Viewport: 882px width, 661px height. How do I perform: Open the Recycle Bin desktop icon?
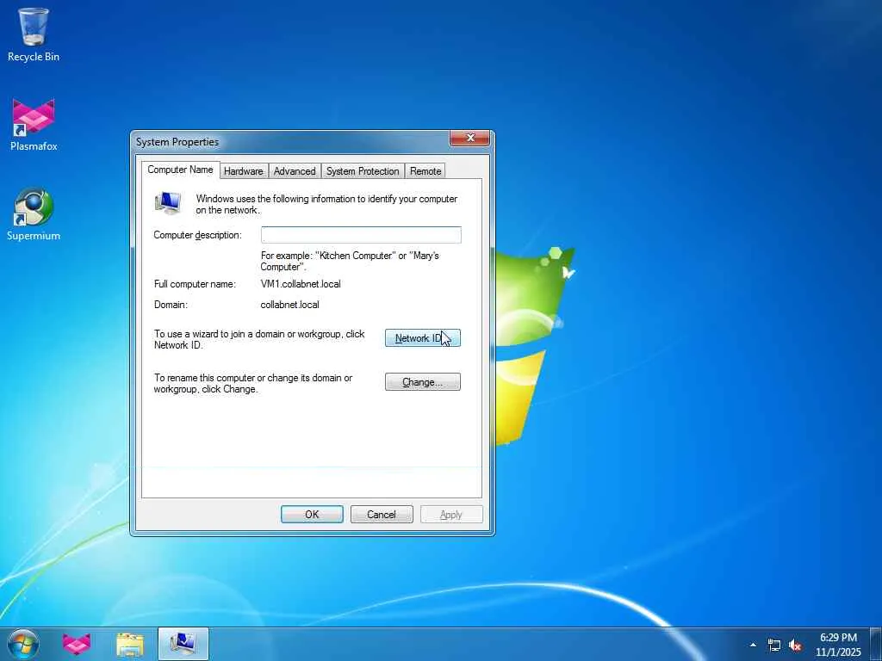tap(34, 34)
